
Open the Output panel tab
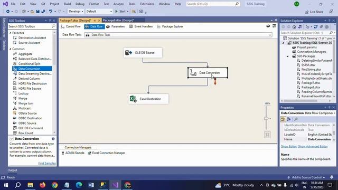(x=12, y=170)
